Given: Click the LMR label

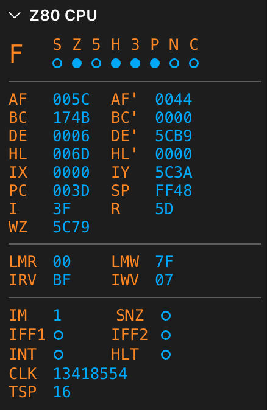Looking at the screenshot, I should [x=23, y=262].
